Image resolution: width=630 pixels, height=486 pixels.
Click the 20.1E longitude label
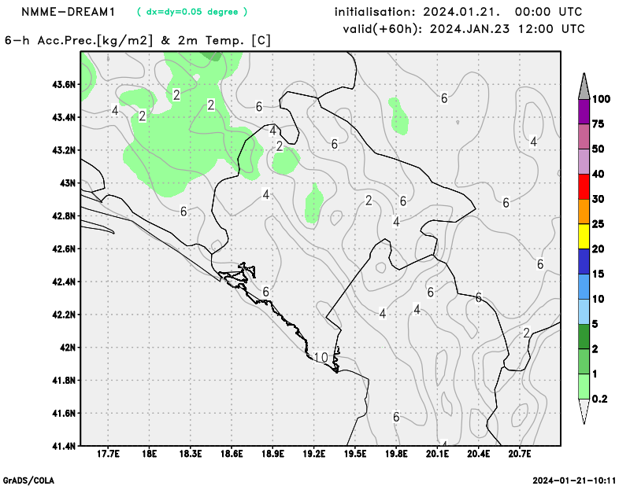[x=438, y=454]
